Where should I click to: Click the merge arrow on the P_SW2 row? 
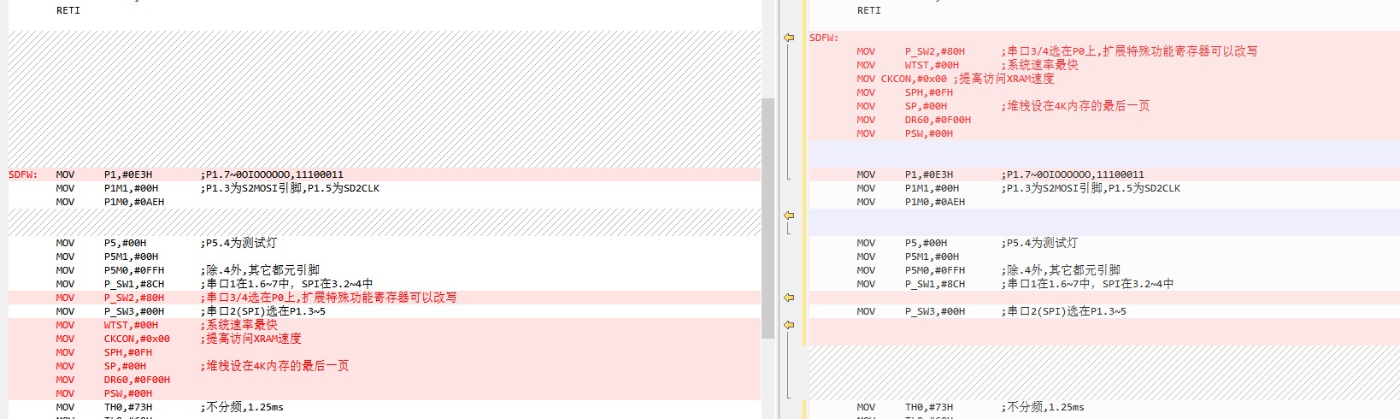point(789,298)
